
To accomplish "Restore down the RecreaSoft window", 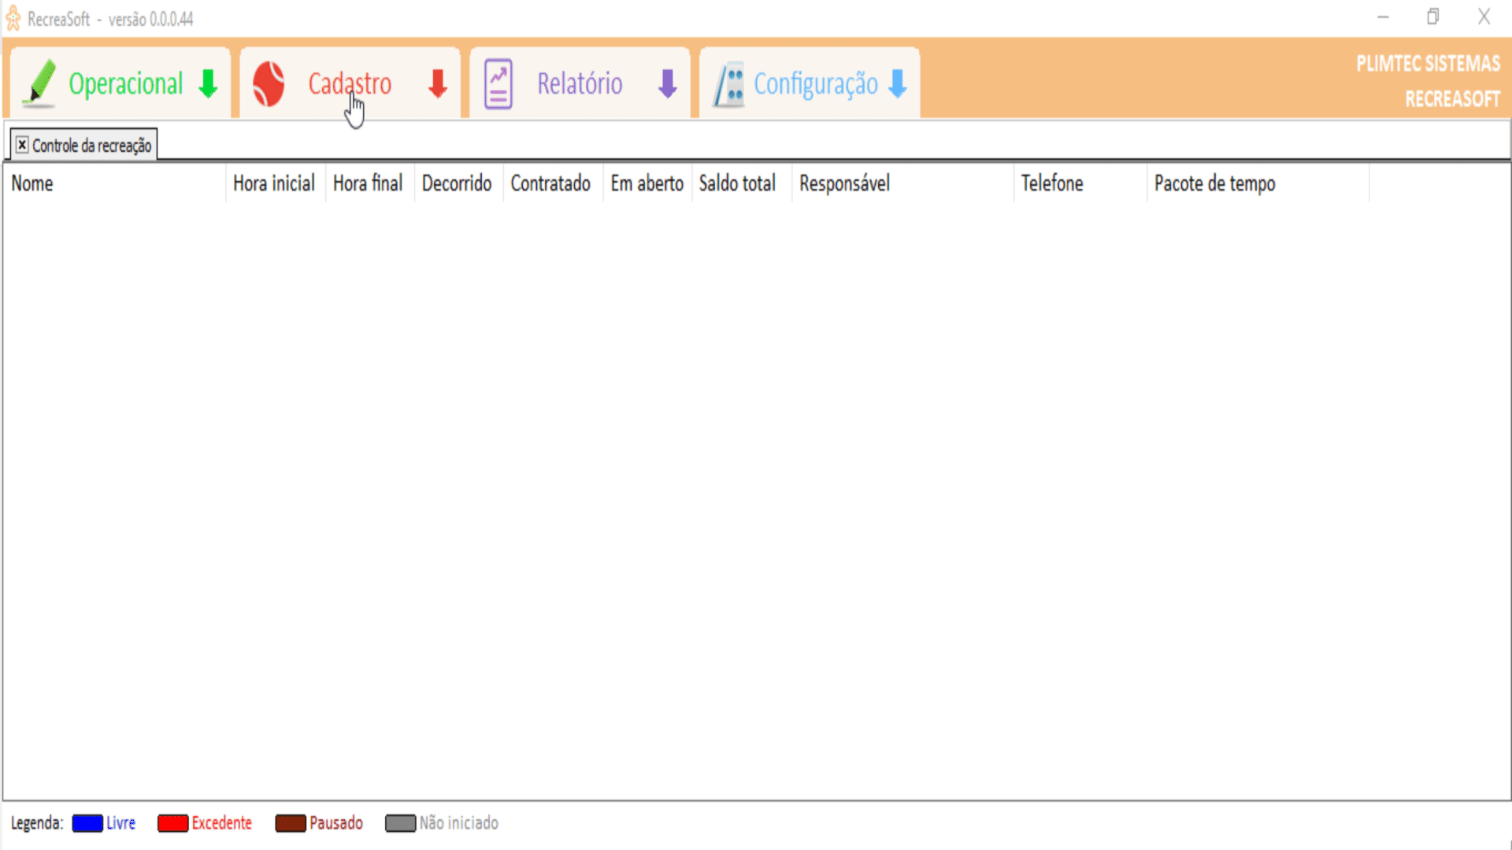I will (x=1433, y=17).
